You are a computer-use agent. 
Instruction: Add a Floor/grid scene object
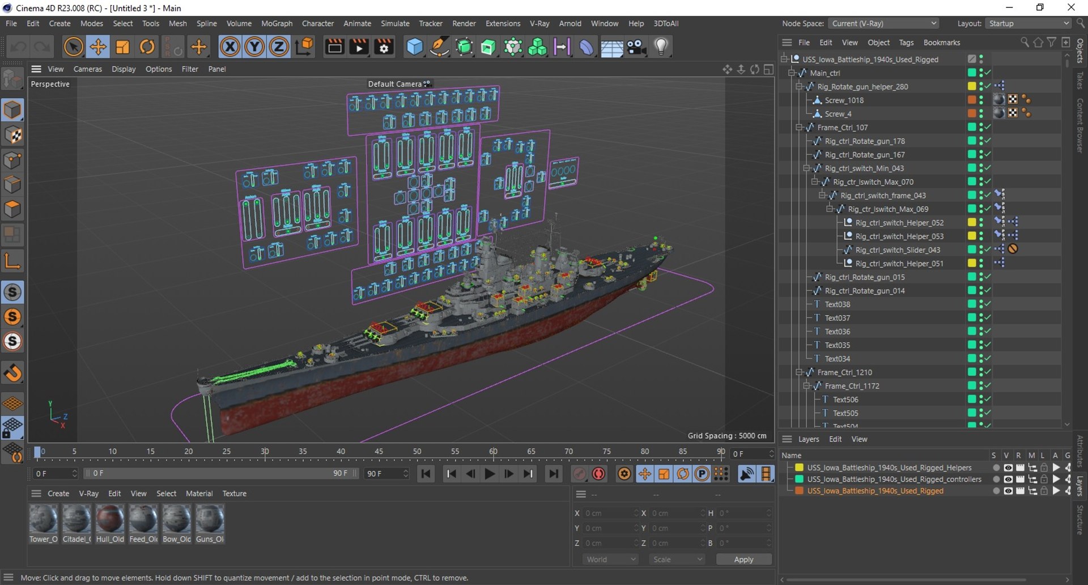pyautogui.click(x=612, y=46)
